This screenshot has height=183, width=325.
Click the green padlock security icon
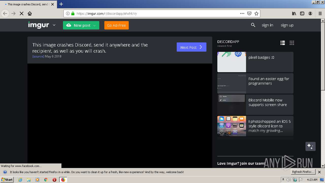73,13
